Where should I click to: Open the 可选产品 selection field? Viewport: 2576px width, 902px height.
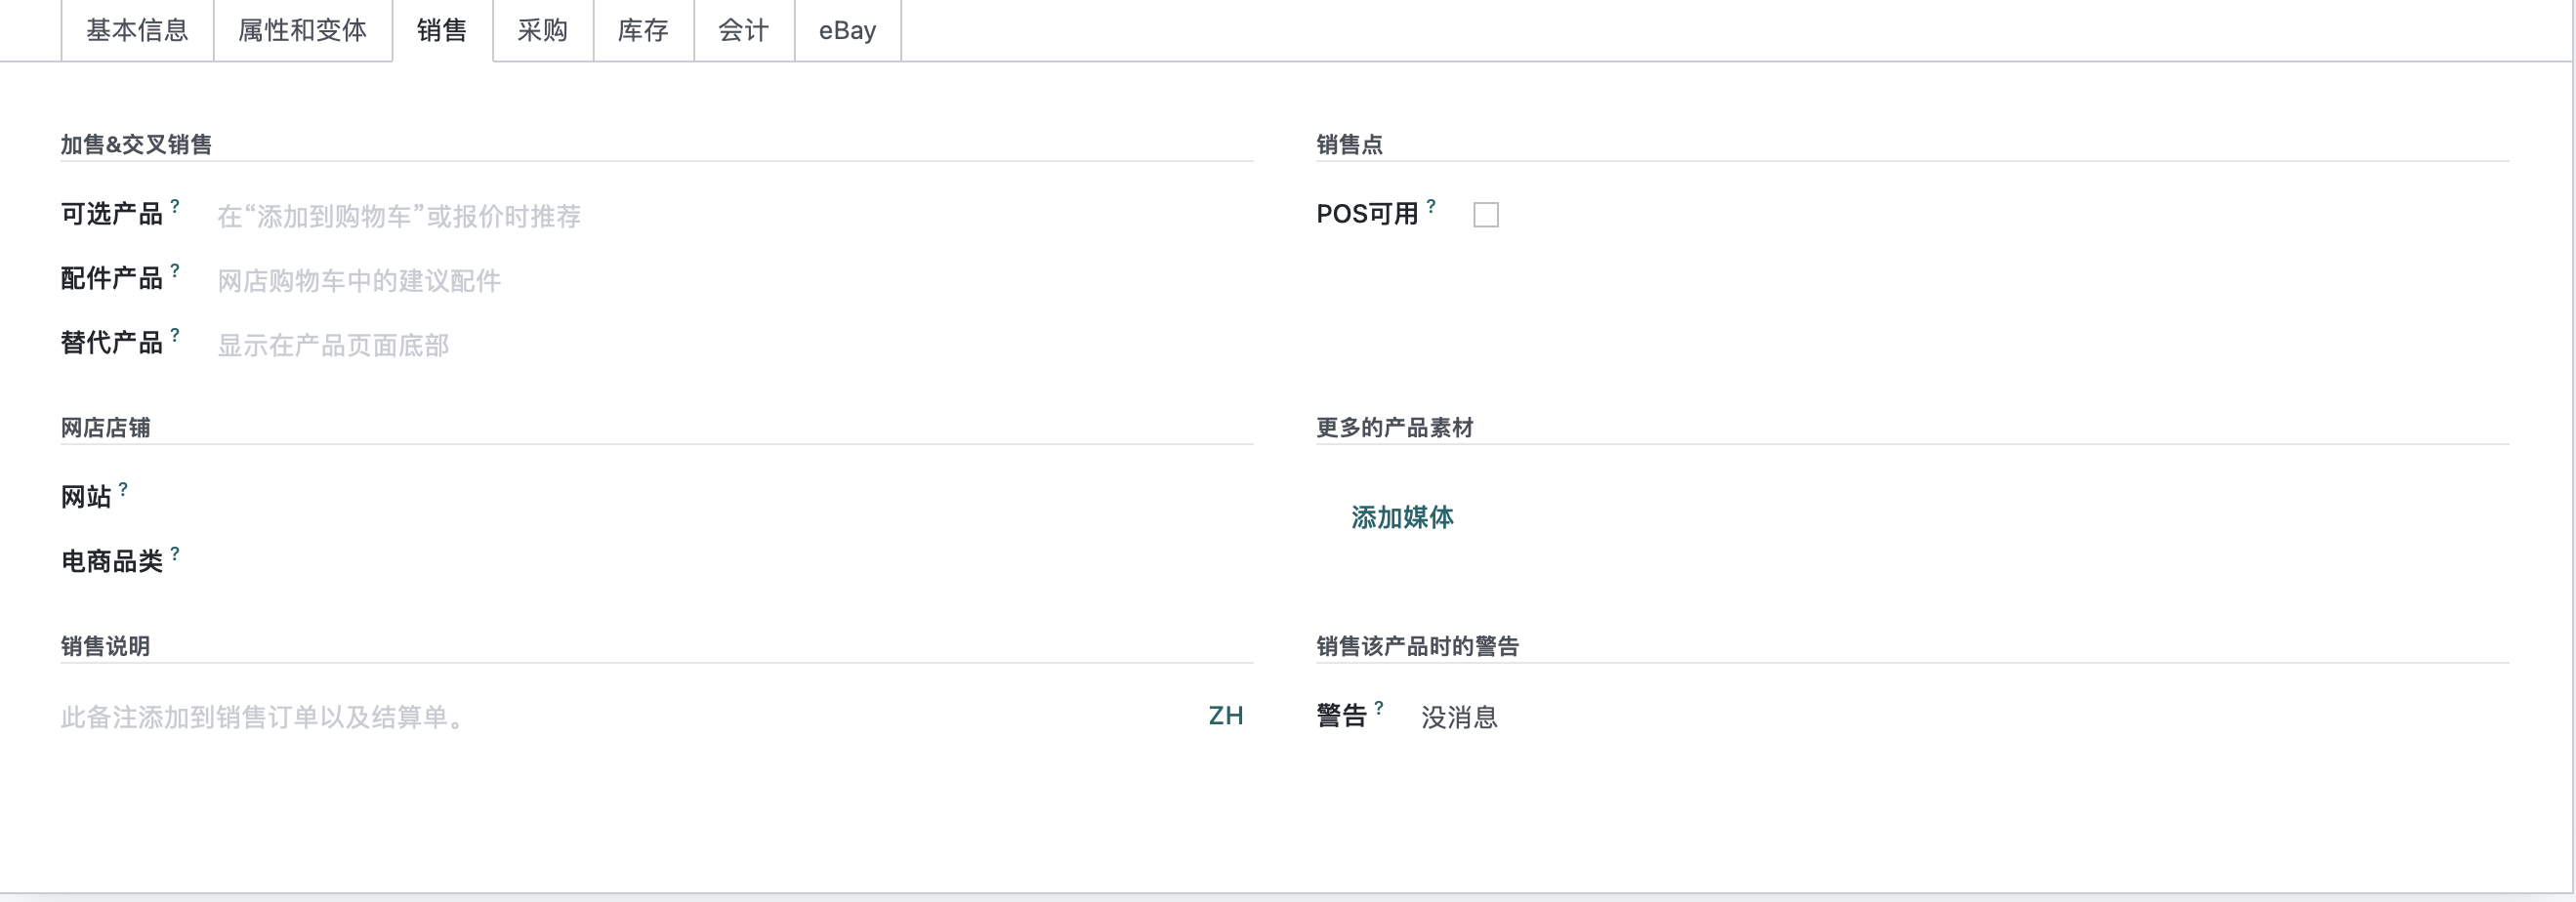pyautogui.click(x=734, y=216)
